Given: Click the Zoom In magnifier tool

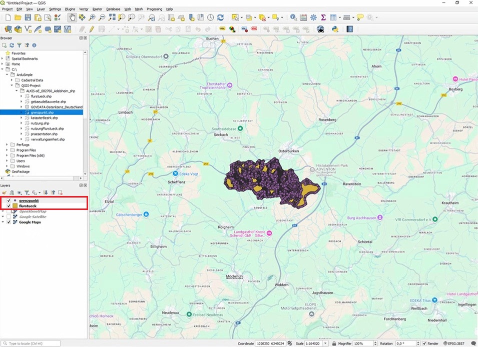Looking at the screenshot, I should (93, 17).
